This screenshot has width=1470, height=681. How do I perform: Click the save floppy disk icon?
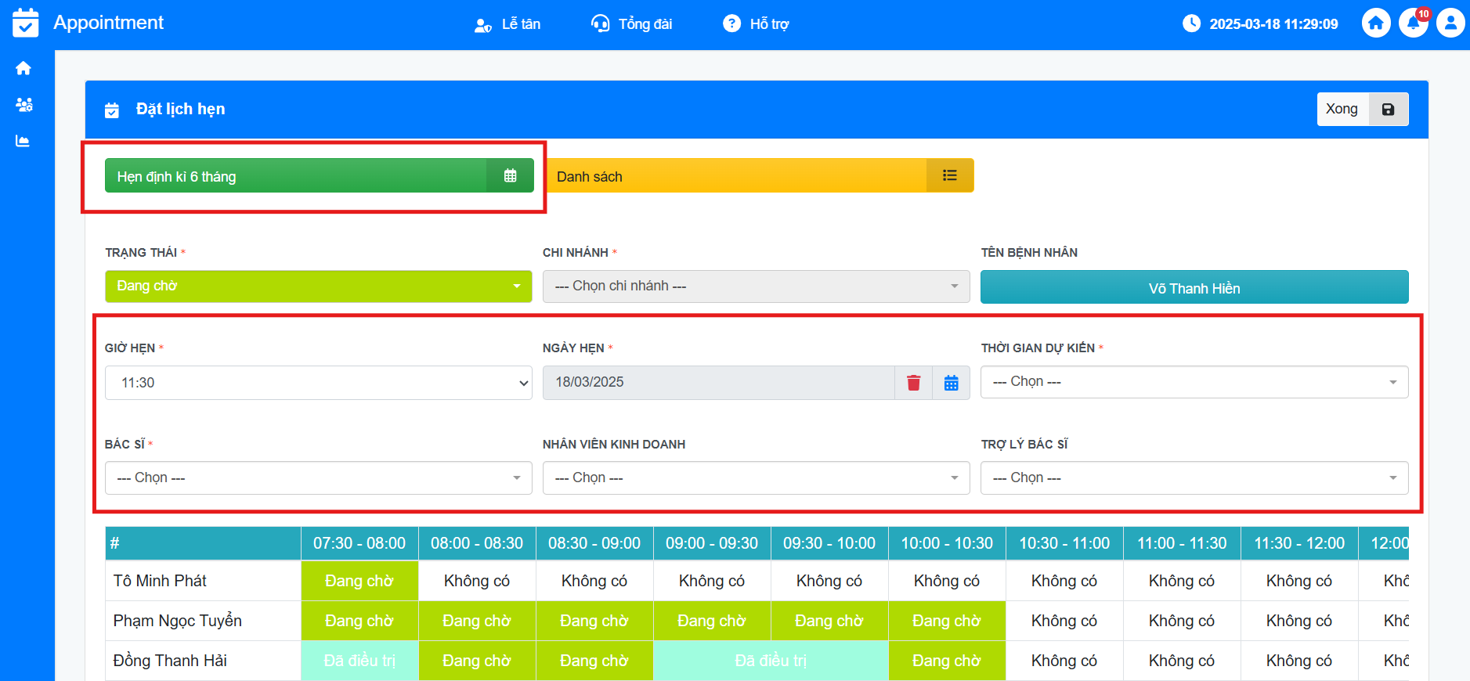pos(1388,110)
